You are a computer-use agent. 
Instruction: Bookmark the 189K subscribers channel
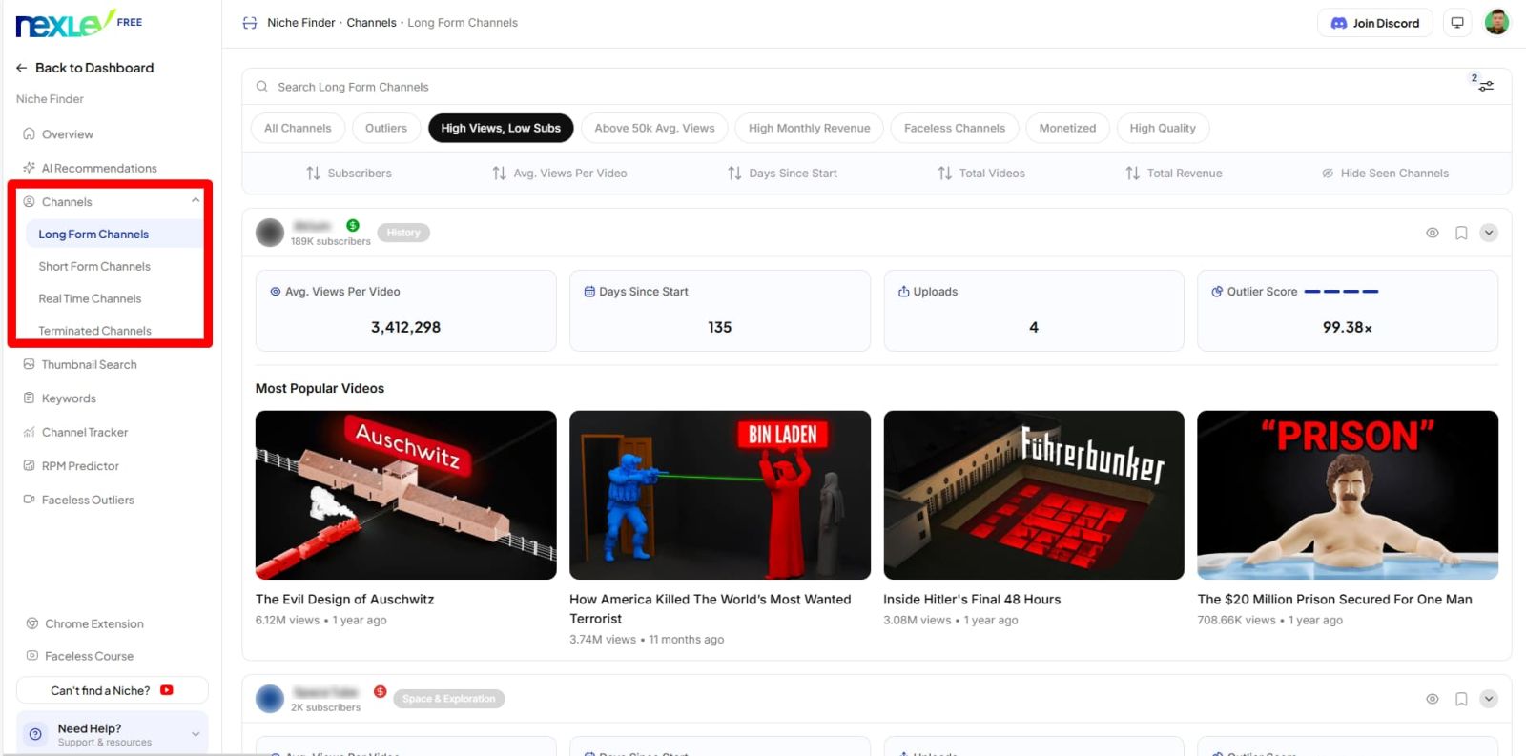1460,233
